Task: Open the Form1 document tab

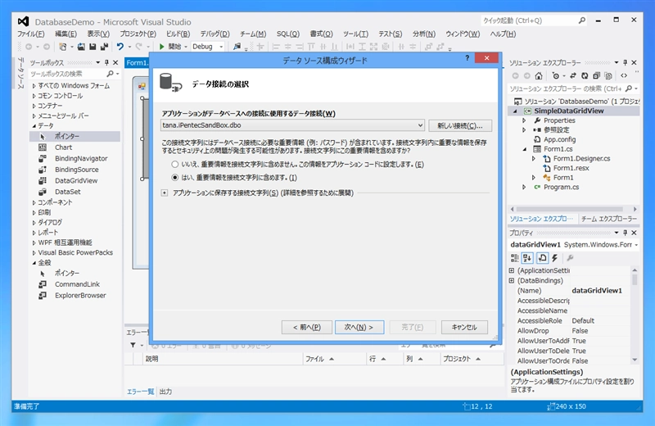Action: click(137, 63)
